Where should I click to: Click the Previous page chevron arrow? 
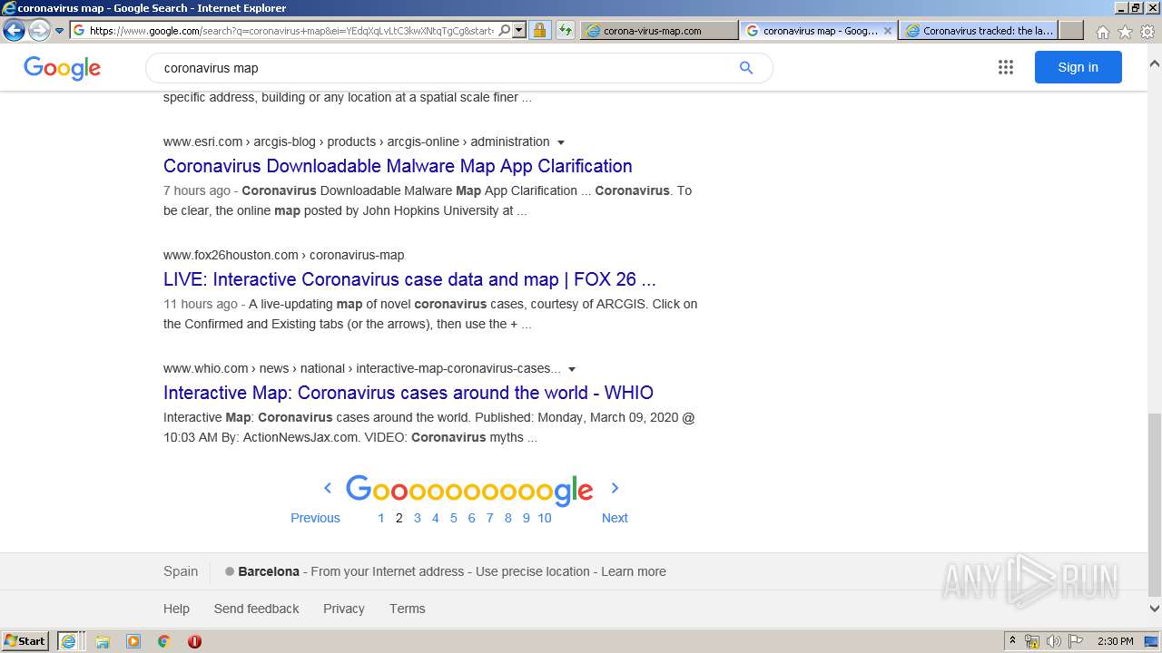[328, 488]
